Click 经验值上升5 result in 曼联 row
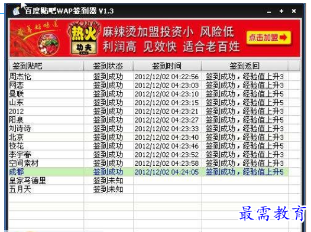The height and width of the screenshot is (232, 311). click(263, 94)
